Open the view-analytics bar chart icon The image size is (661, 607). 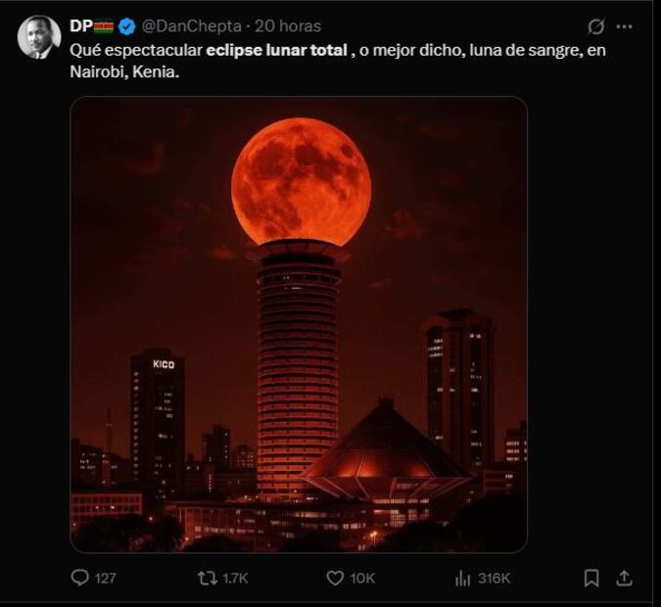[x=463, y=578]
